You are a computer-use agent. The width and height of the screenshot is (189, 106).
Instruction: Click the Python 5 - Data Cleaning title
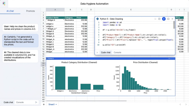[111, 19]
